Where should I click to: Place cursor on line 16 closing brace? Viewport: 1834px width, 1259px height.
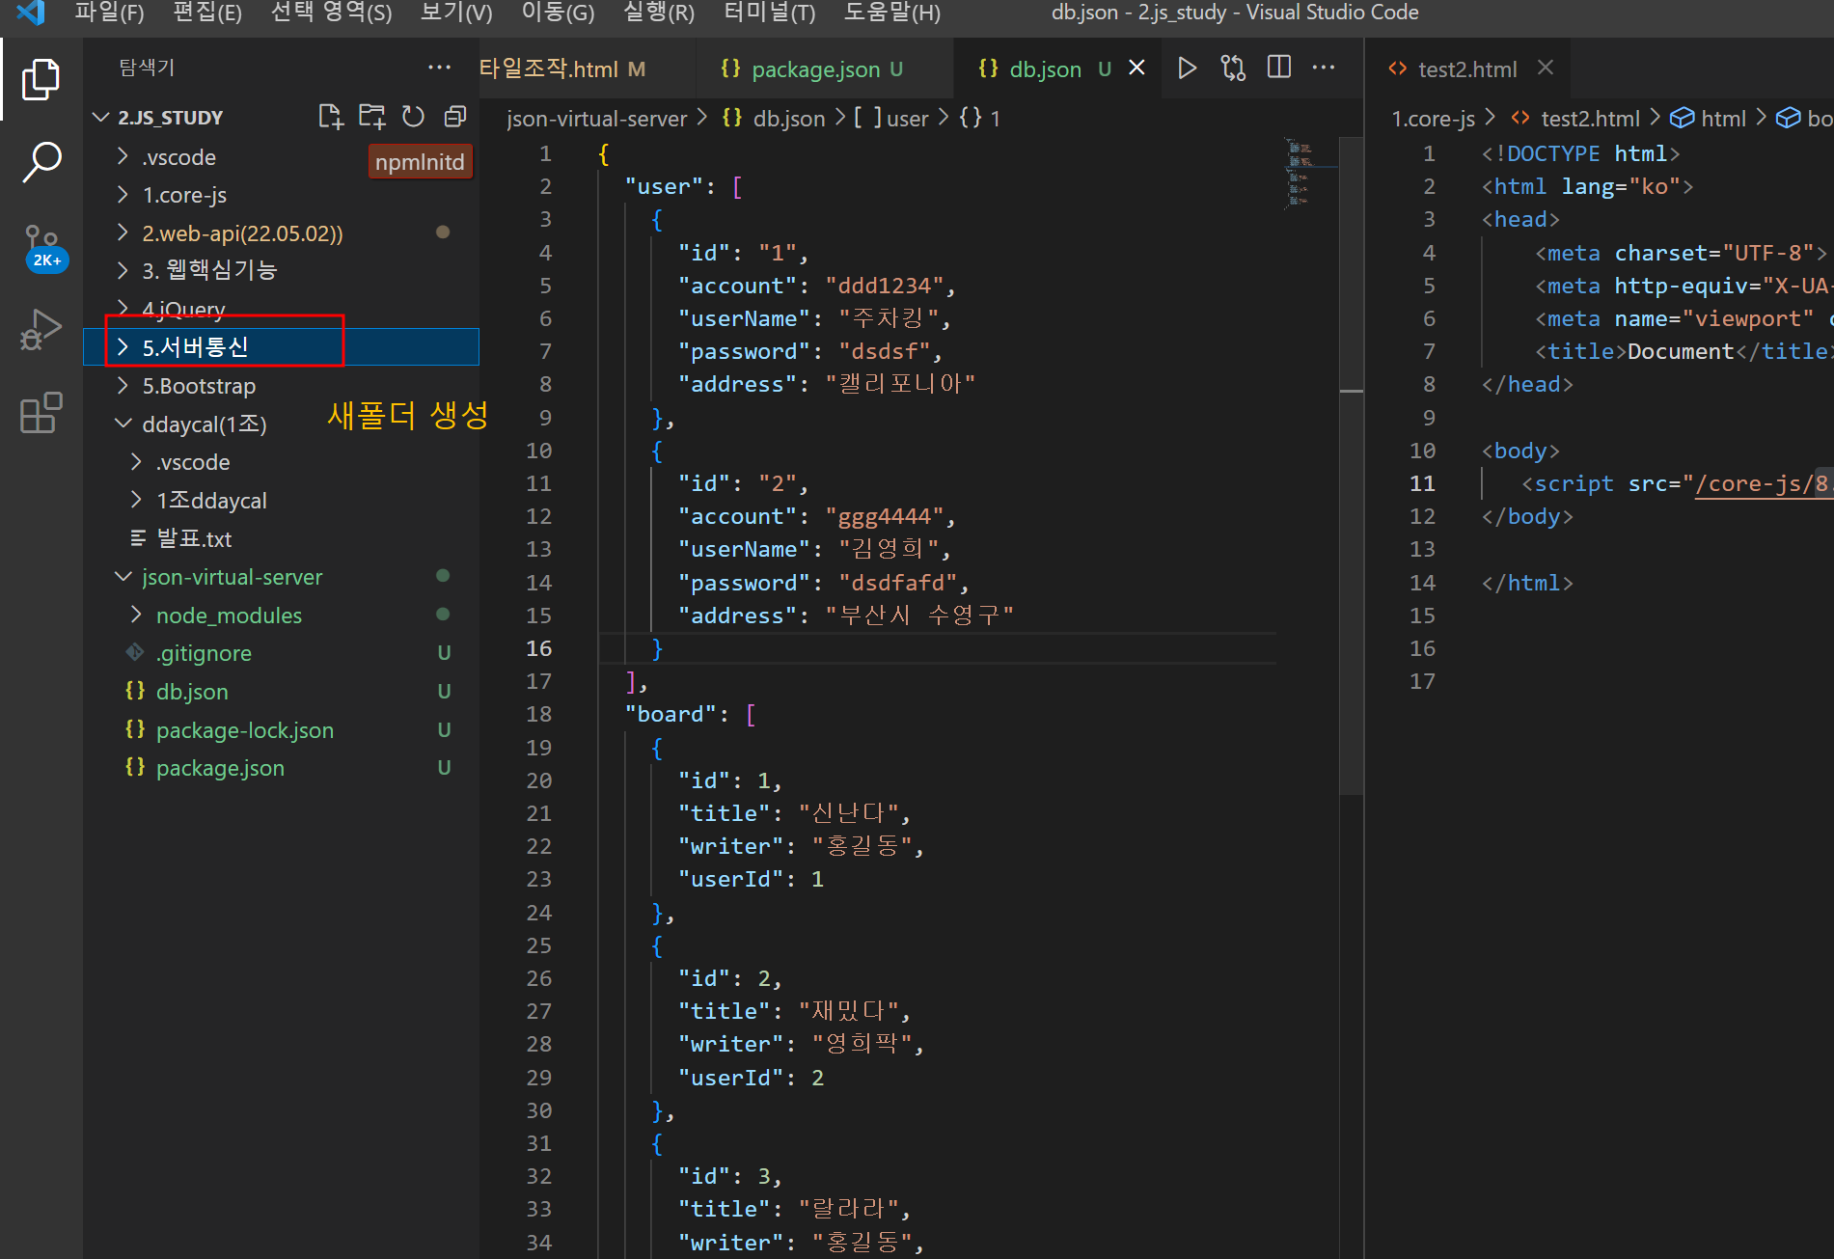click(x=657, y=648)
